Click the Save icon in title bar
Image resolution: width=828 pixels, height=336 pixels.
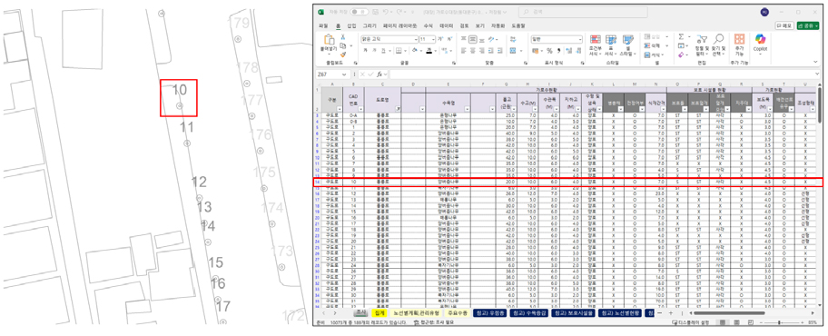point(376,12)
